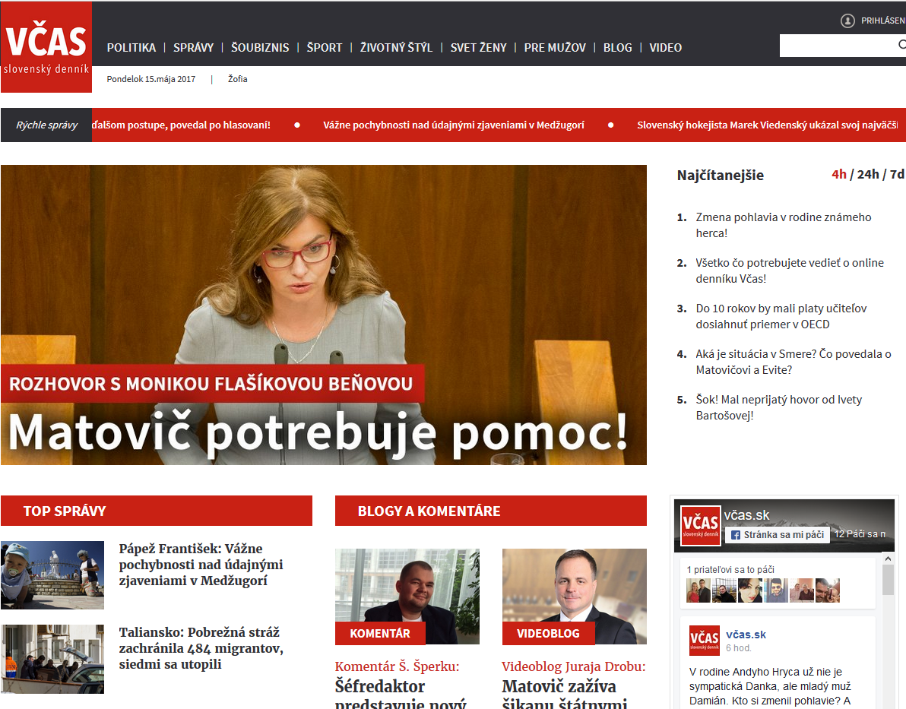Viewport: 906px width, 709px height.
Task: Open the main Matovič potrebuje pomoc banner
Action: tap(323, 315)
